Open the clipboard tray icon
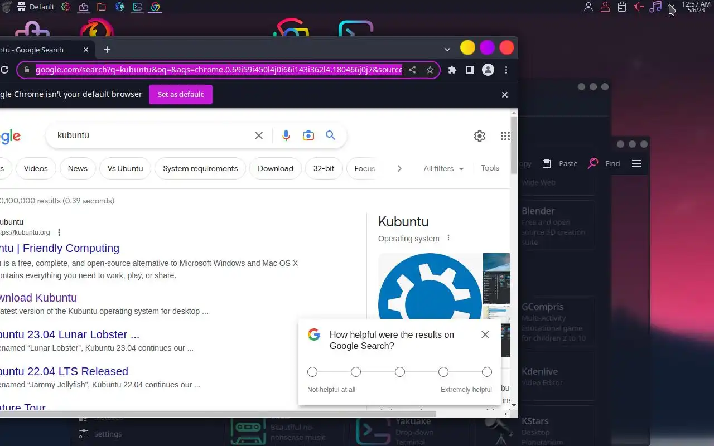714x446 pixels. click(621, 7)
